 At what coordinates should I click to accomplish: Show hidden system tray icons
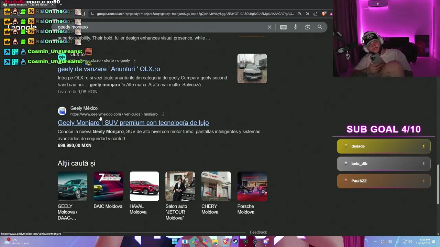[375, 242]
